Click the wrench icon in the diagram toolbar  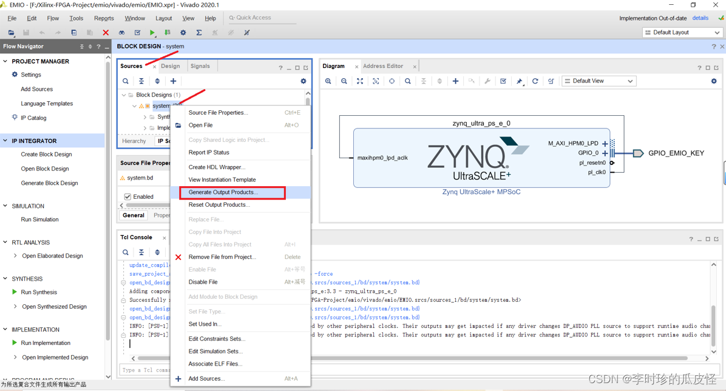pyautogui.click(x=487, y=81)
